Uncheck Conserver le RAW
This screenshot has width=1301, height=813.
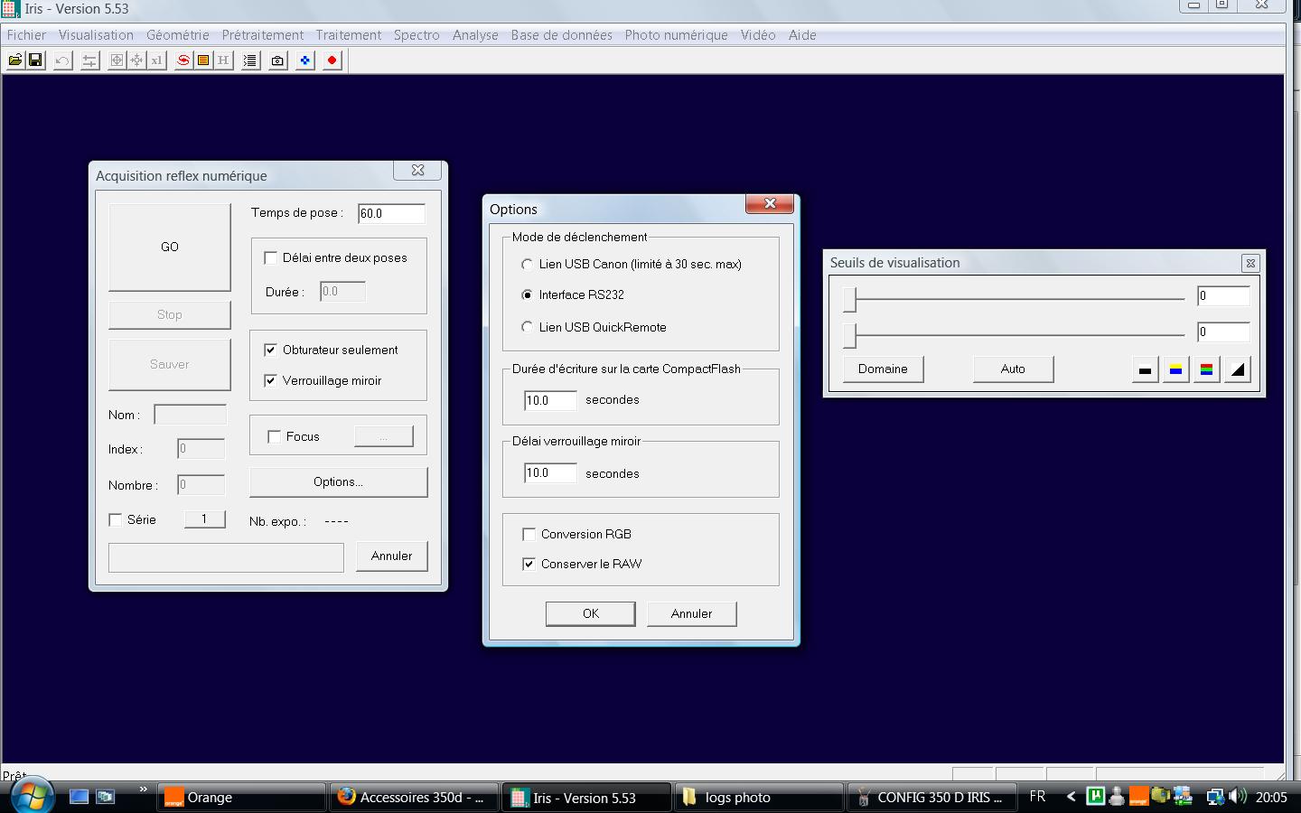529,564
